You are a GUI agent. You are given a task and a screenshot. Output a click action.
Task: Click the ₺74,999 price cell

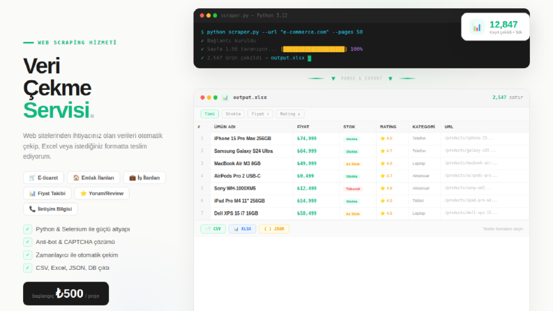tap(307, 139)
